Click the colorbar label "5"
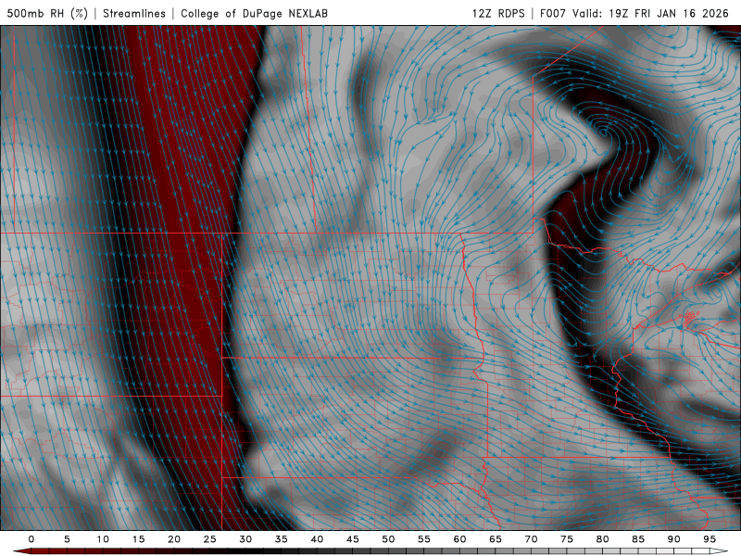The width and height of the screenshot is (741, 556). pos(67,539)
